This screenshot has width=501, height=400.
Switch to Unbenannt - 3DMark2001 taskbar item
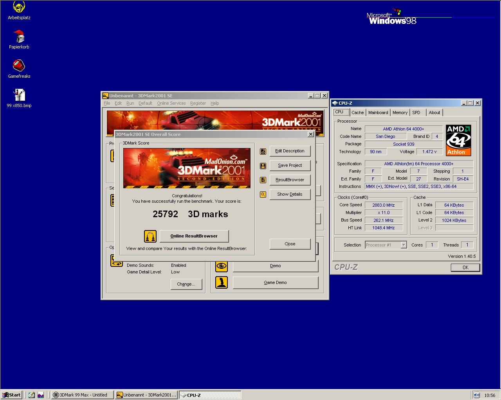tap(146, 395)
